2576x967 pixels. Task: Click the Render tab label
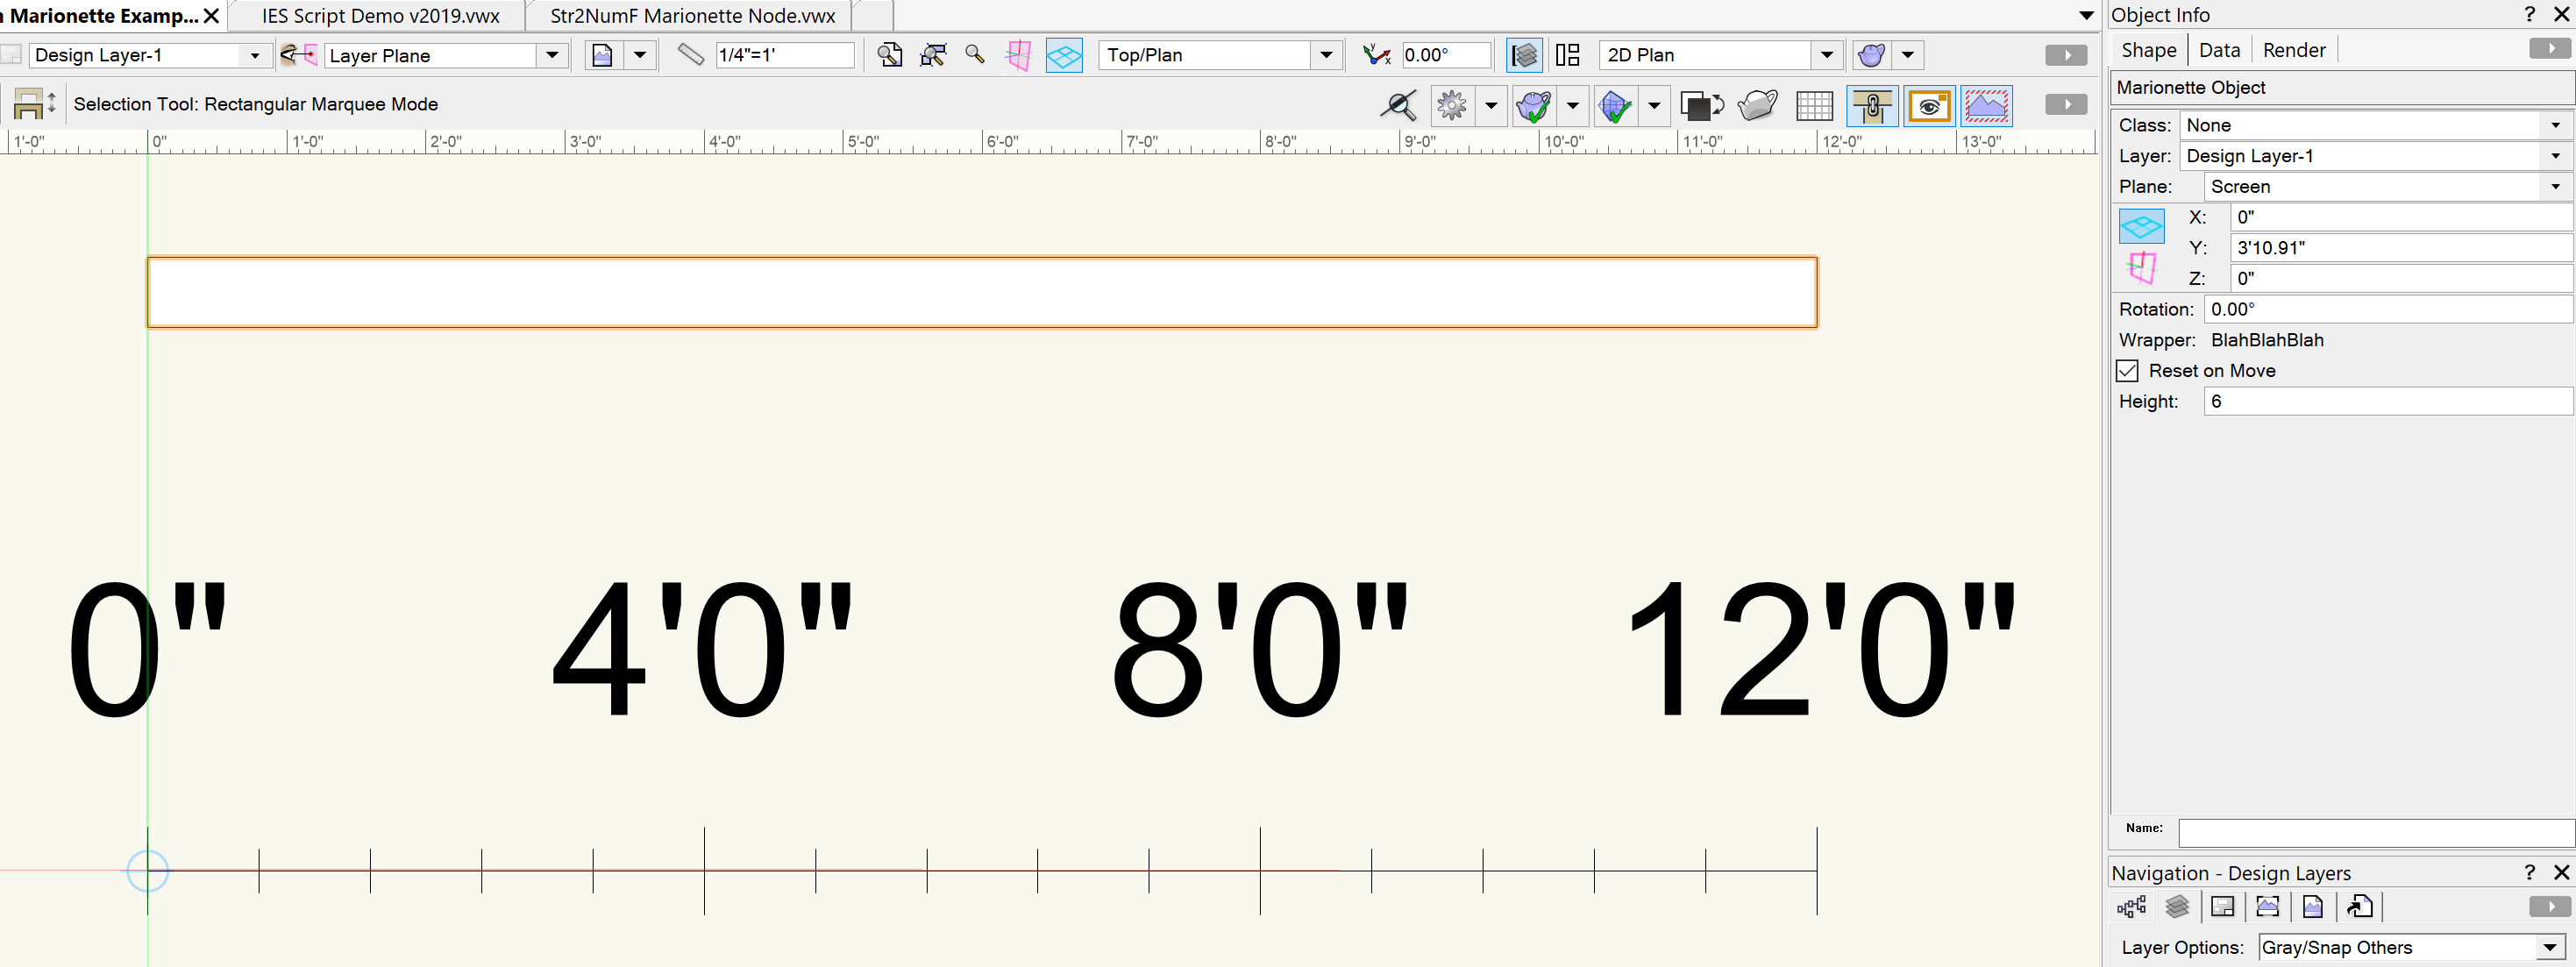[x=2294, y=49]
